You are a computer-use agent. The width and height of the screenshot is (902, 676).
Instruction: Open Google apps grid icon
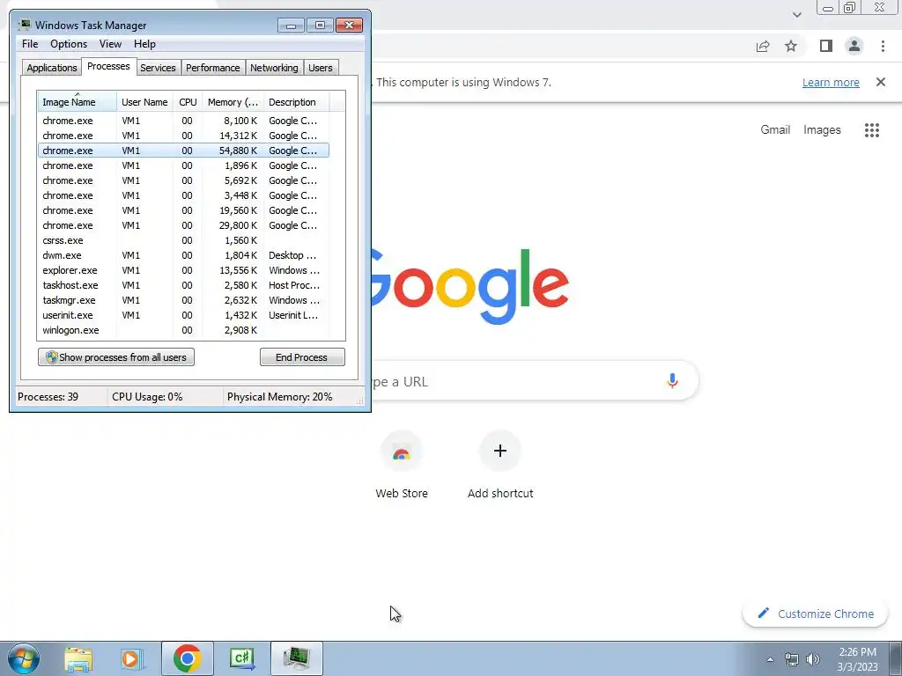pos(871,130)
